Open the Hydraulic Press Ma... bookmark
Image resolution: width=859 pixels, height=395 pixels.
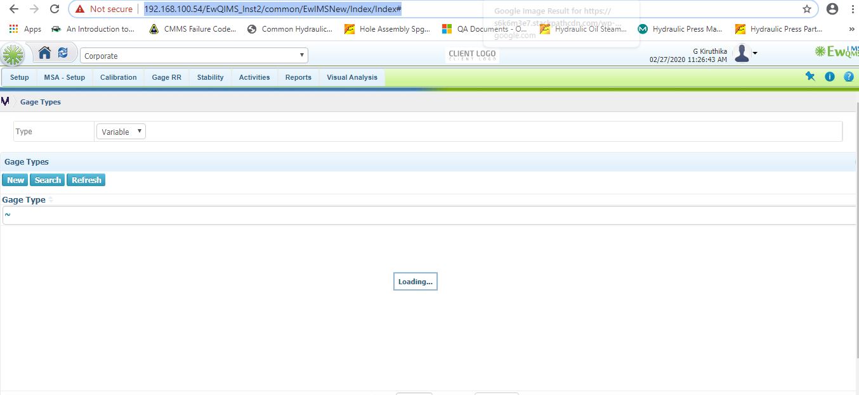(681, 28)
